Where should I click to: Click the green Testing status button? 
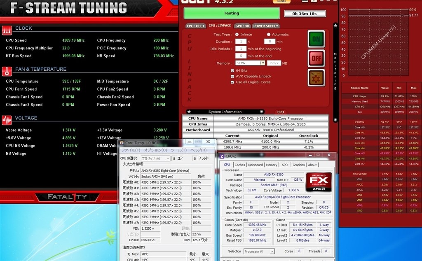232,13
